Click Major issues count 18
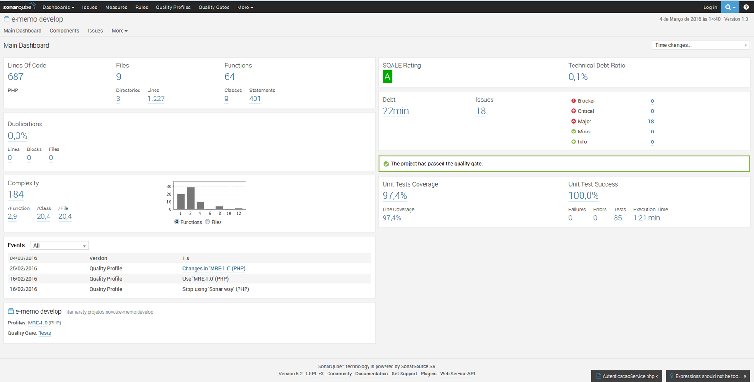Image resolution: width=754 pixels, height=382 pixels. point(651,121)
